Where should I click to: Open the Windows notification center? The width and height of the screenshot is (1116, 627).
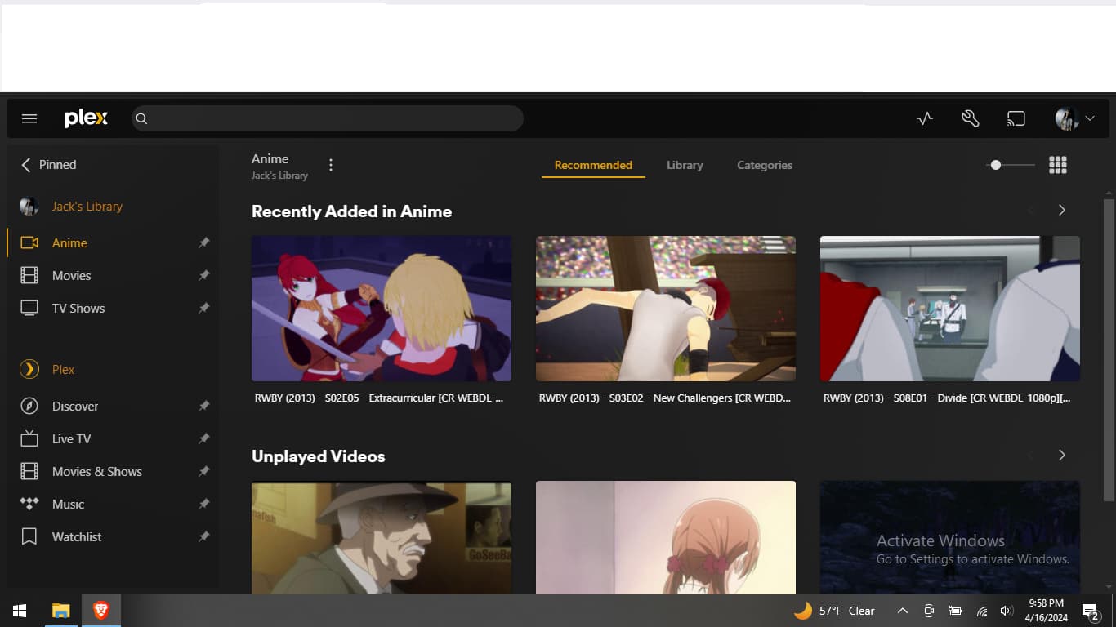[1090, 611]
